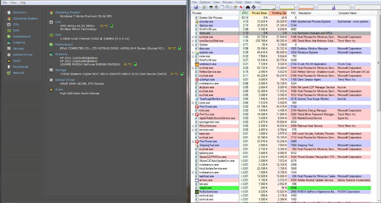Click the Refresh Now toolbar icon in Process Explorer
This screenshot has width=381, height=203.
coord(204,7)
